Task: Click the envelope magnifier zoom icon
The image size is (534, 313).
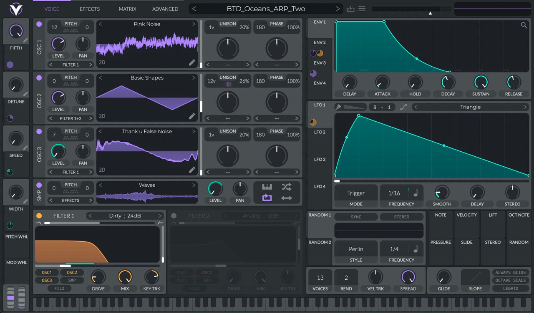Action: (524, 25)
